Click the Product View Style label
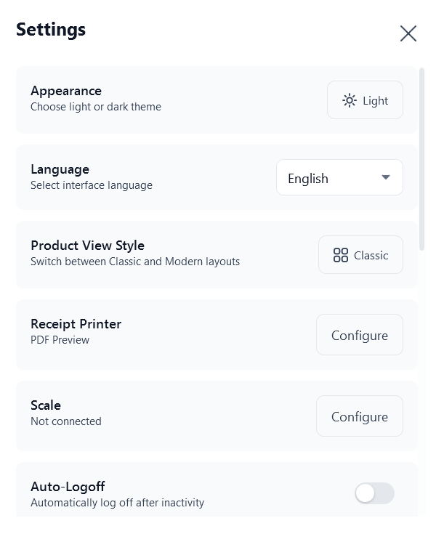The height and width of the screenshot is (534, 444). (87, 246)
